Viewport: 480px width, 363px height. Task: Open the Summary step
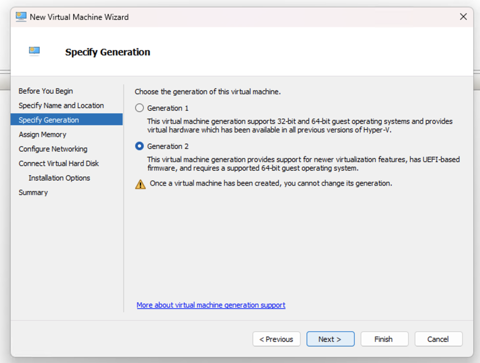(x=33, y=193)
